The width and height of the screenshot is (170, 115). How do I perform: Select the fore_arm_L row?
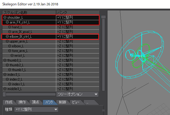[51, 51]
